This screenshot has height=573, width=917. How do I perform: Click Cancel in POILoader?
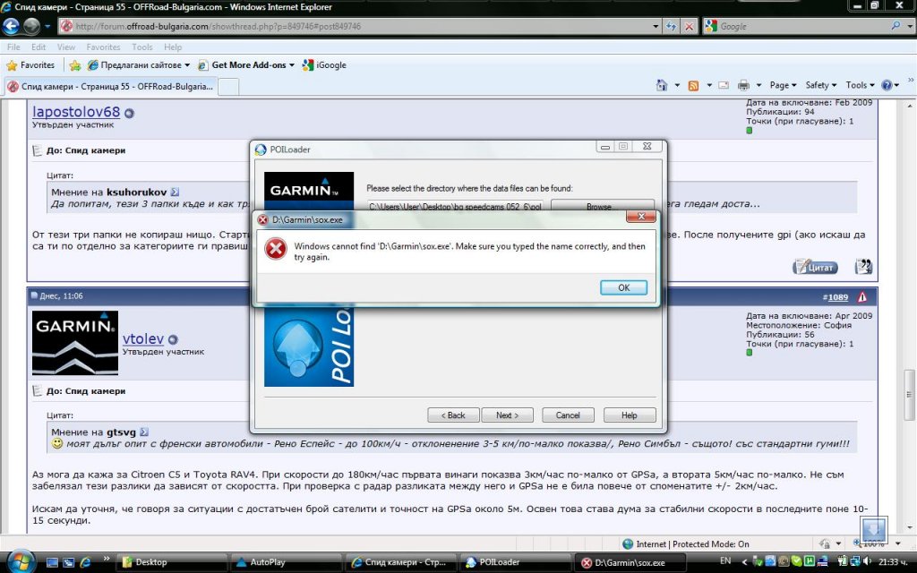click(x=568, y=415)
